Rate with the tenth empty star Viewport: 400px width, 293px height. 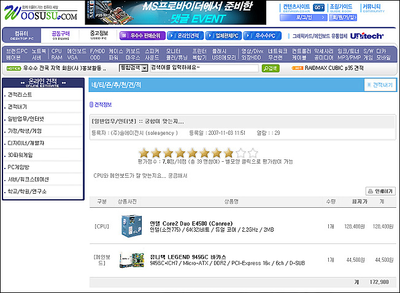point(253,153)
